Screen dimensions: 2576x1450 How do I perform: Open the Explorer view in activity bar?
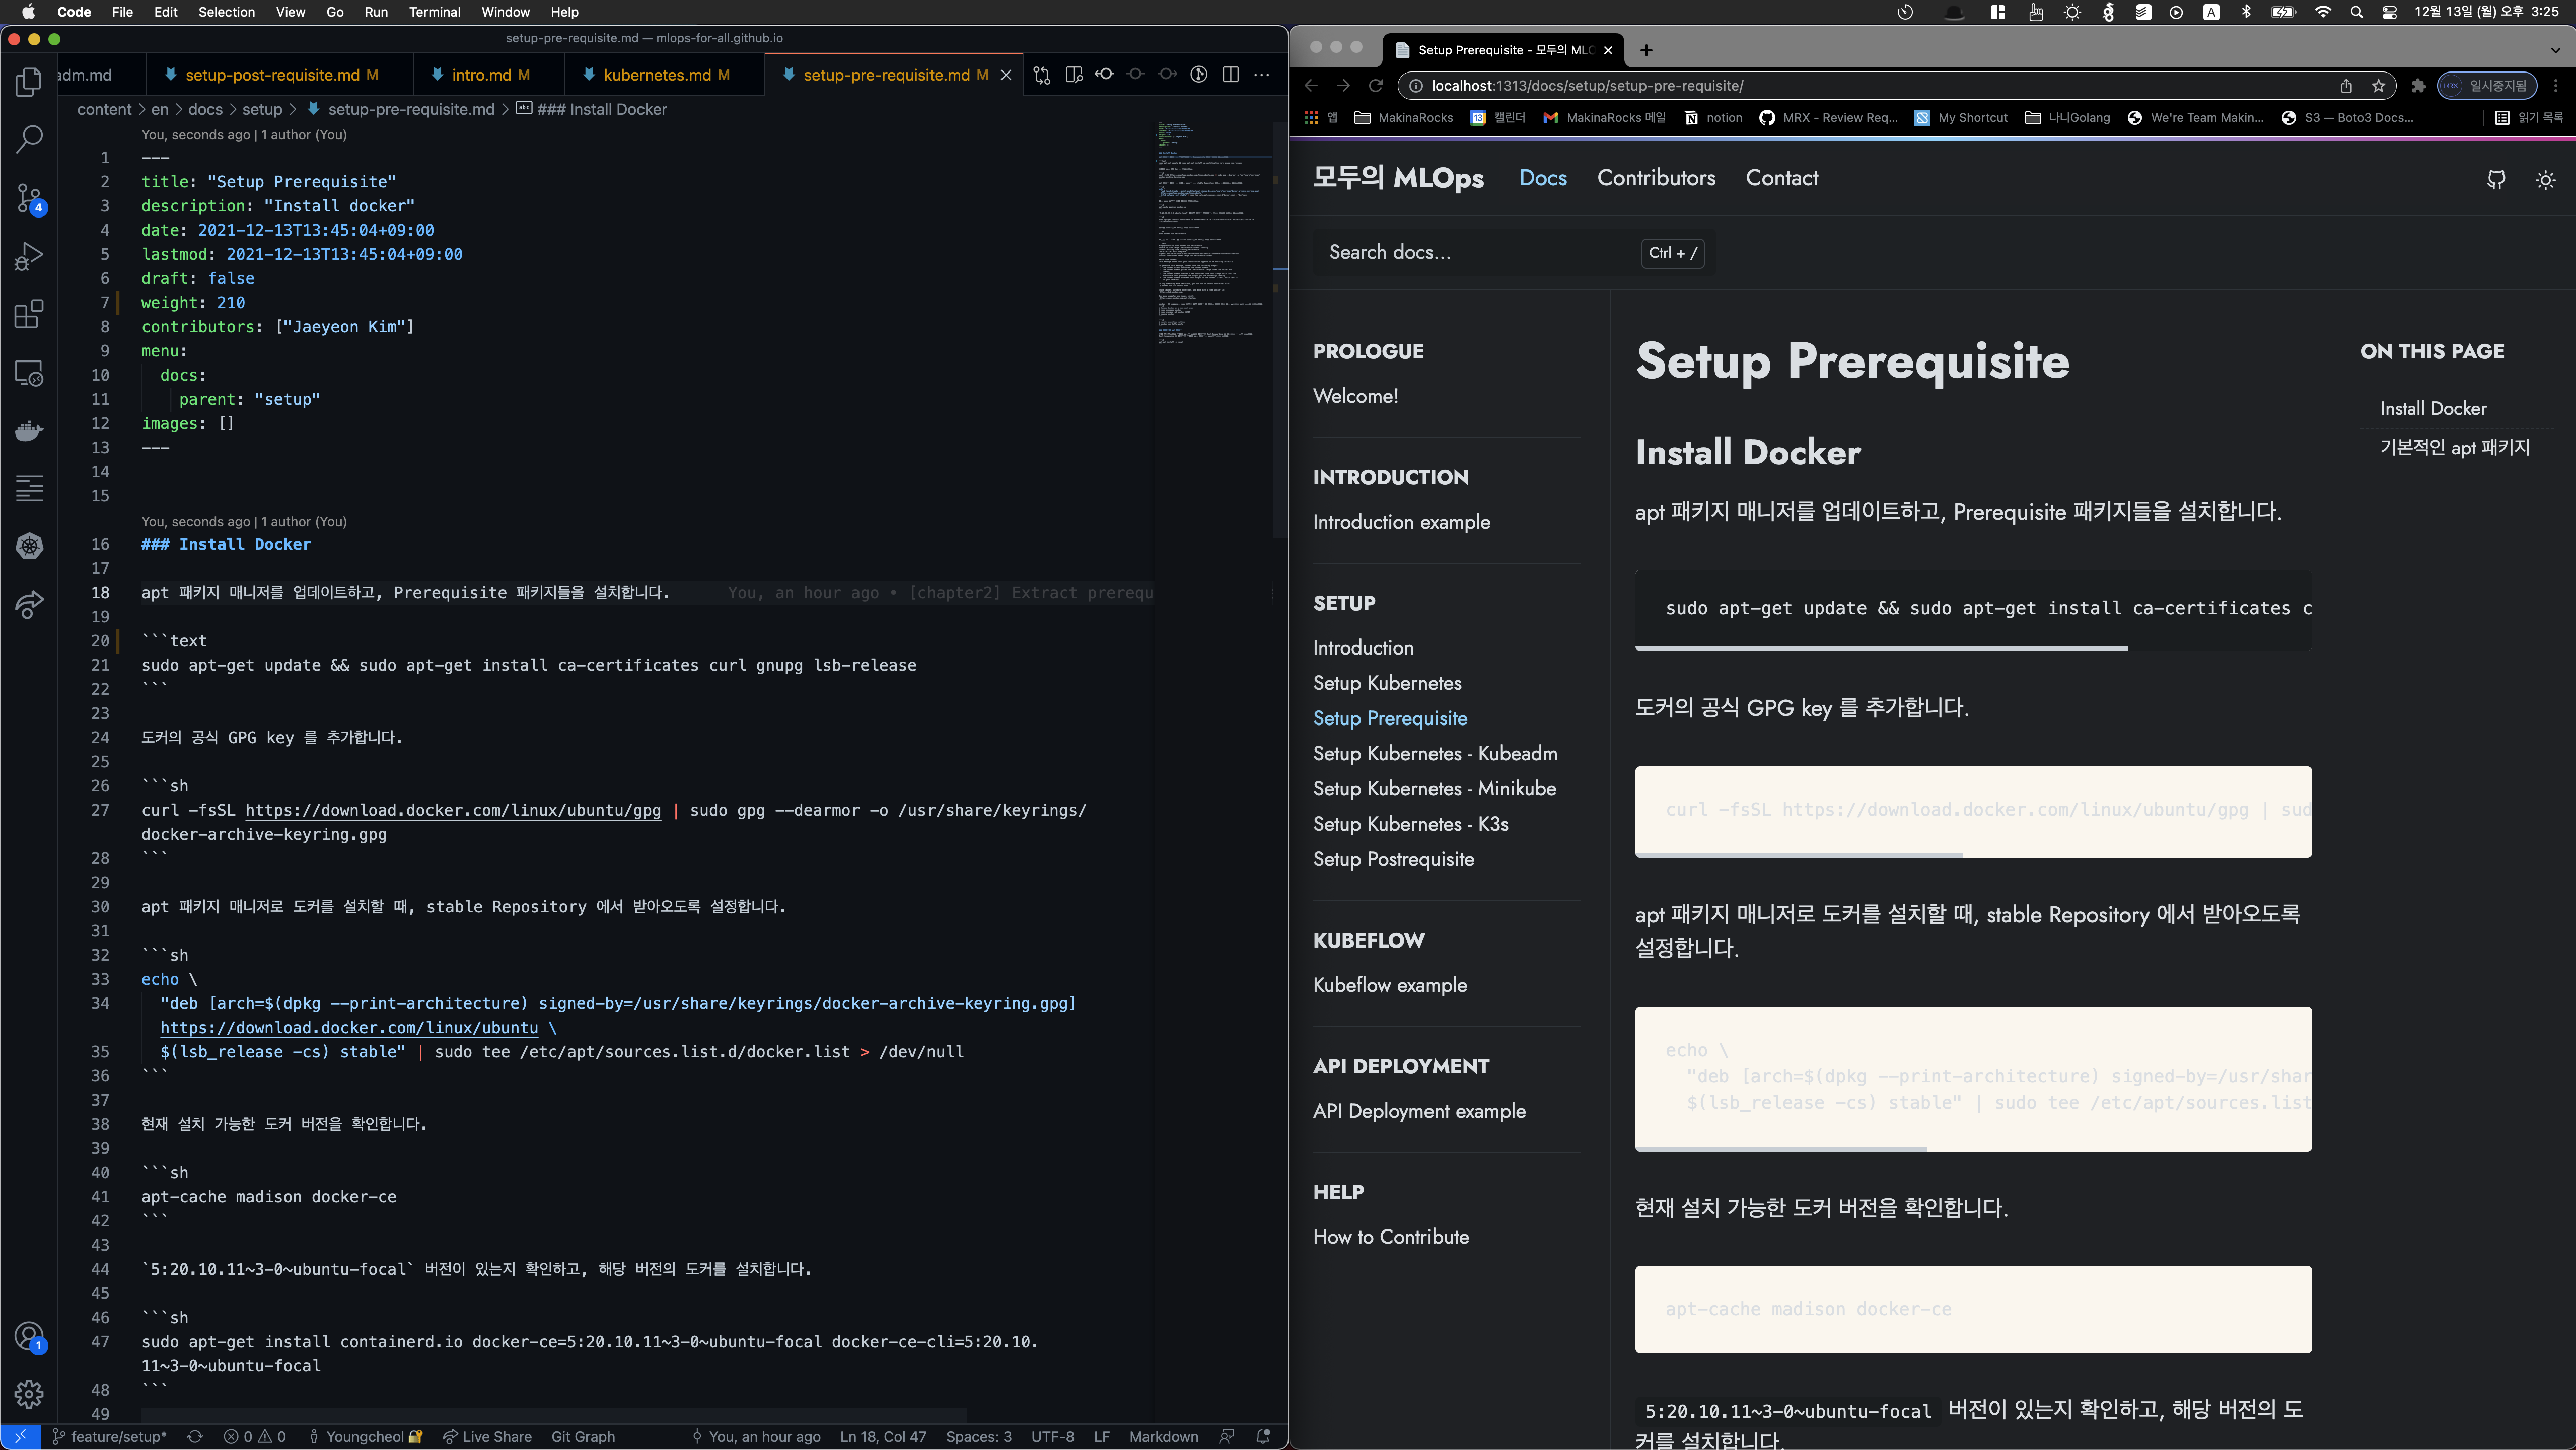[x=29, y=82]
